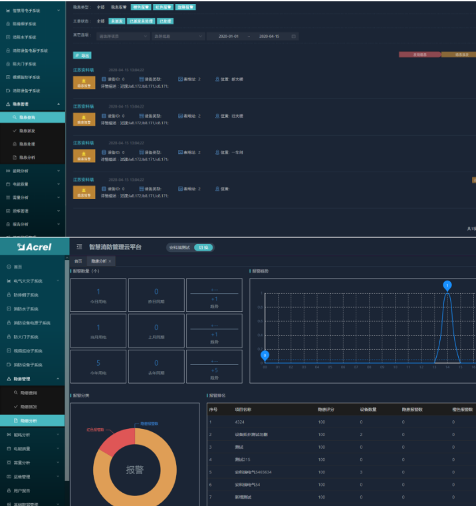Toggle the 故障报警 hazard type filter
Image resolution: width=476 pixels, height=506 pixels.
[185, 7]
